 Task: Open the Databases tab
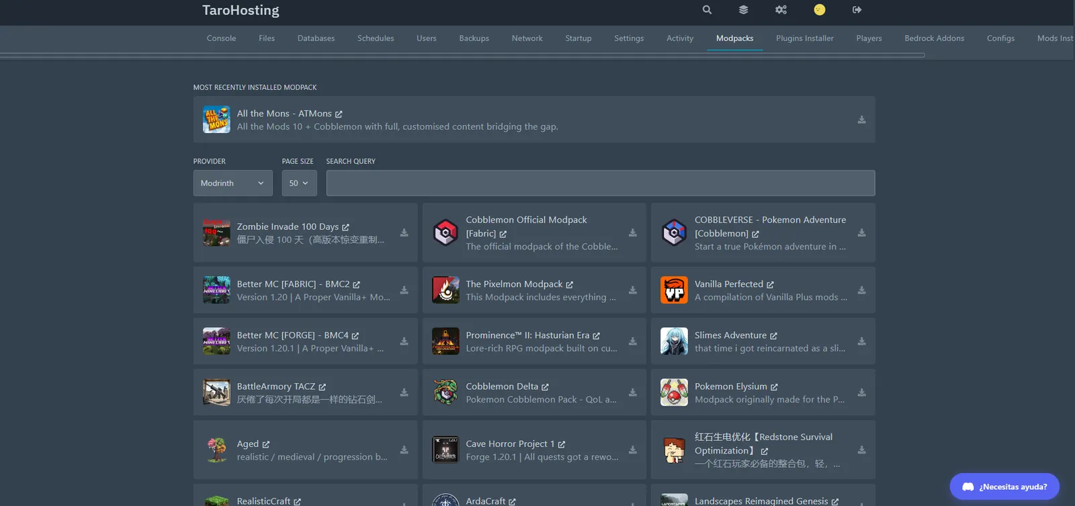click(316, 38)
